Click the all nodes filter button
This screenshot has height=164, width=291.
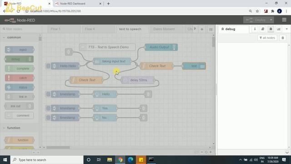(x=267, y=38)
